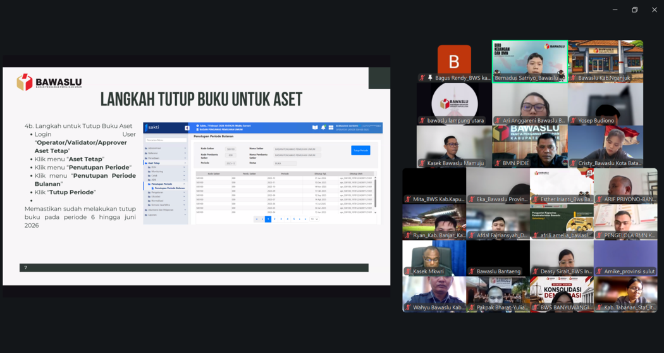Click the muted mic icon on the Bawaslu Bantaeng tile
This screenshot has width=664, height=353.
[472, 271]
